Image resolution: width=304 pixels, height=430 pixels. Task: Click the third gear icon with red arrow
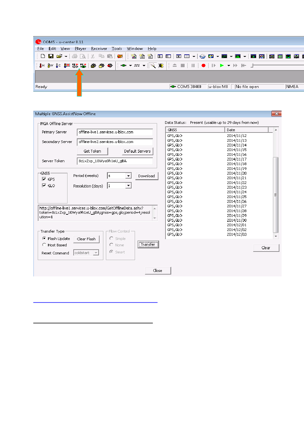110,66
